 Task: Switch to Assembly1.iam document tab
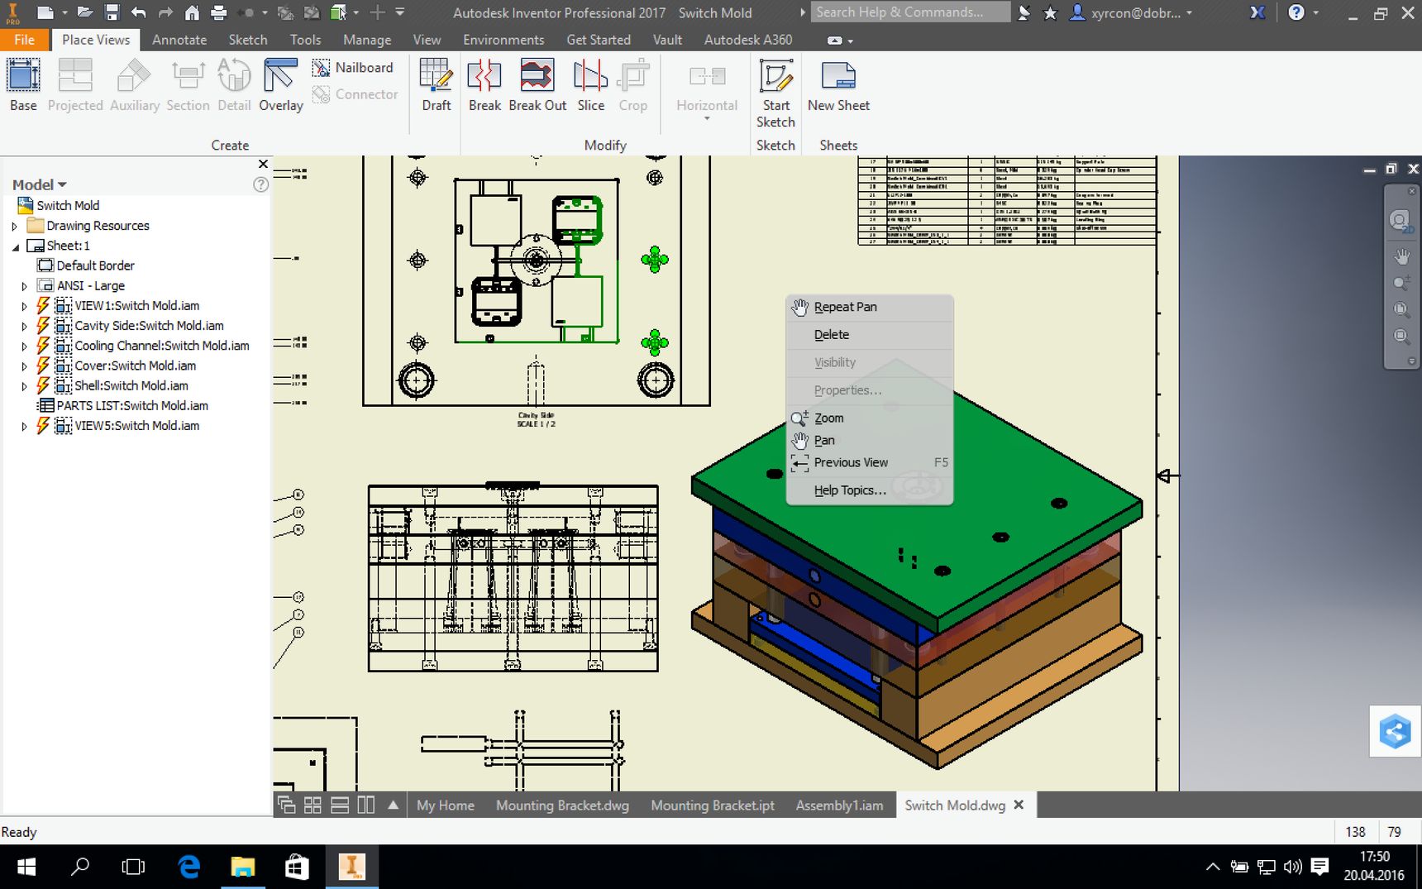pos(839,805)
